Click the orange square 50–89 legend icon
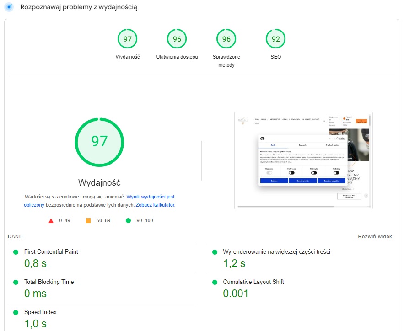This screenshot has height=331, width=404. [x=88, y=220]
